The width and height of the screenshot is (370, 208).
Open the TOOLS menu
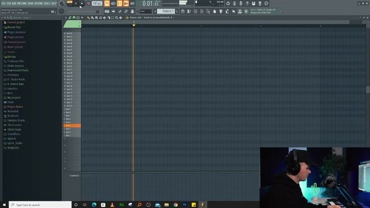click(x=47, y=3)
